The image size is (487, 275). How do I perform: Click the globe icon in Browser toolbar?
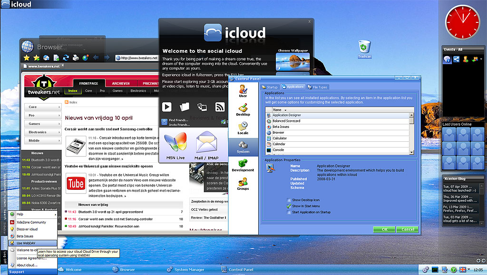(x=86, y=58)
